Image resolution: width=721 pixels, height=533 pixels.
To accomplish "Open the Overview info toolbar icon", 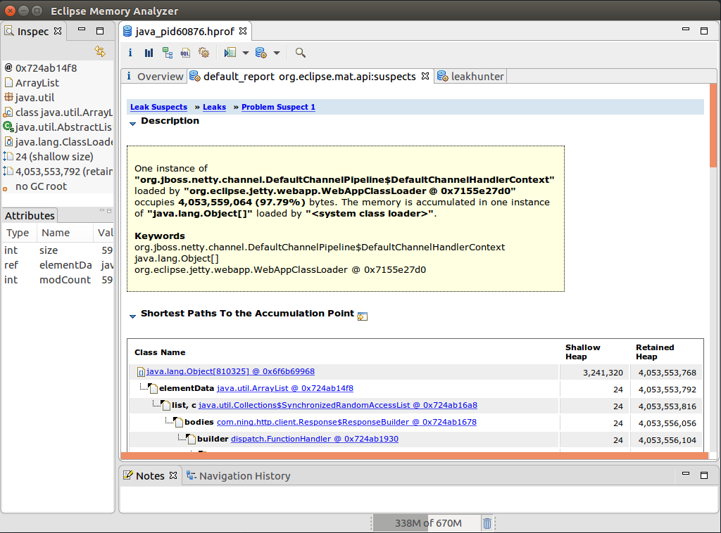I will (x=130, y=53).
